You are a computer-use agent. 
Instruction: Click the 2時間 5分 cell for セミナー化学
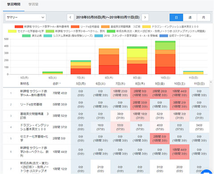(x=160, y=138)
